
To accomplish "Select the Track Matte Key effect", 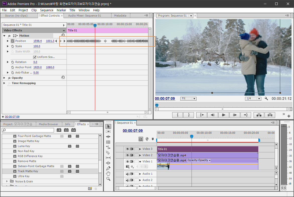I will tap(50, 171).
